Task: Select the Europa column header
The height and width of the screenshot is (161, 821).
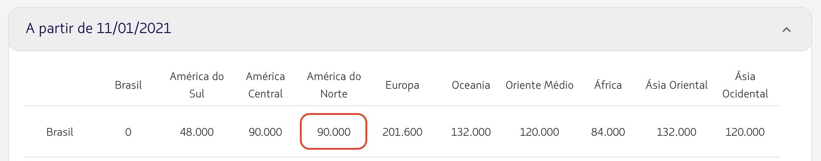Action: pos(402,85)
